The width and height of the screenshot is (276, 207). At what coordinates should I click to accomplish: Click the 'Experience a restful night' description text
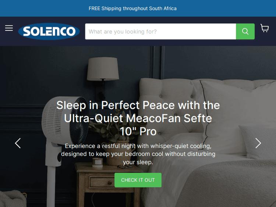tap(138, 154)
